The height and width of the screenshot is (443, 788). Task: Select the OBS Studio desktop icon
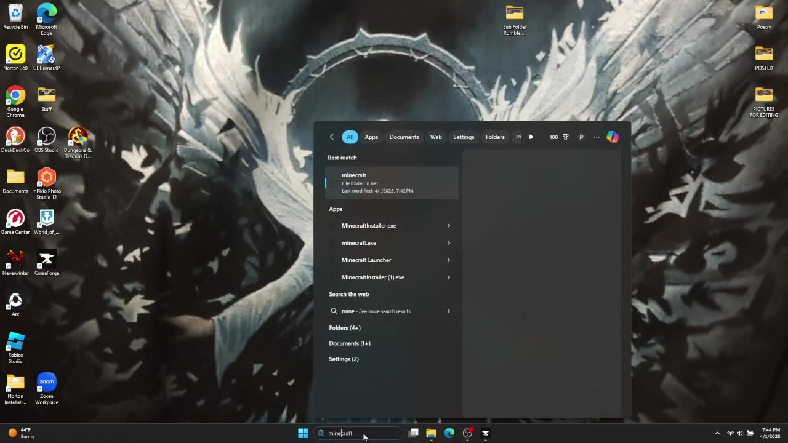(46, 140)
